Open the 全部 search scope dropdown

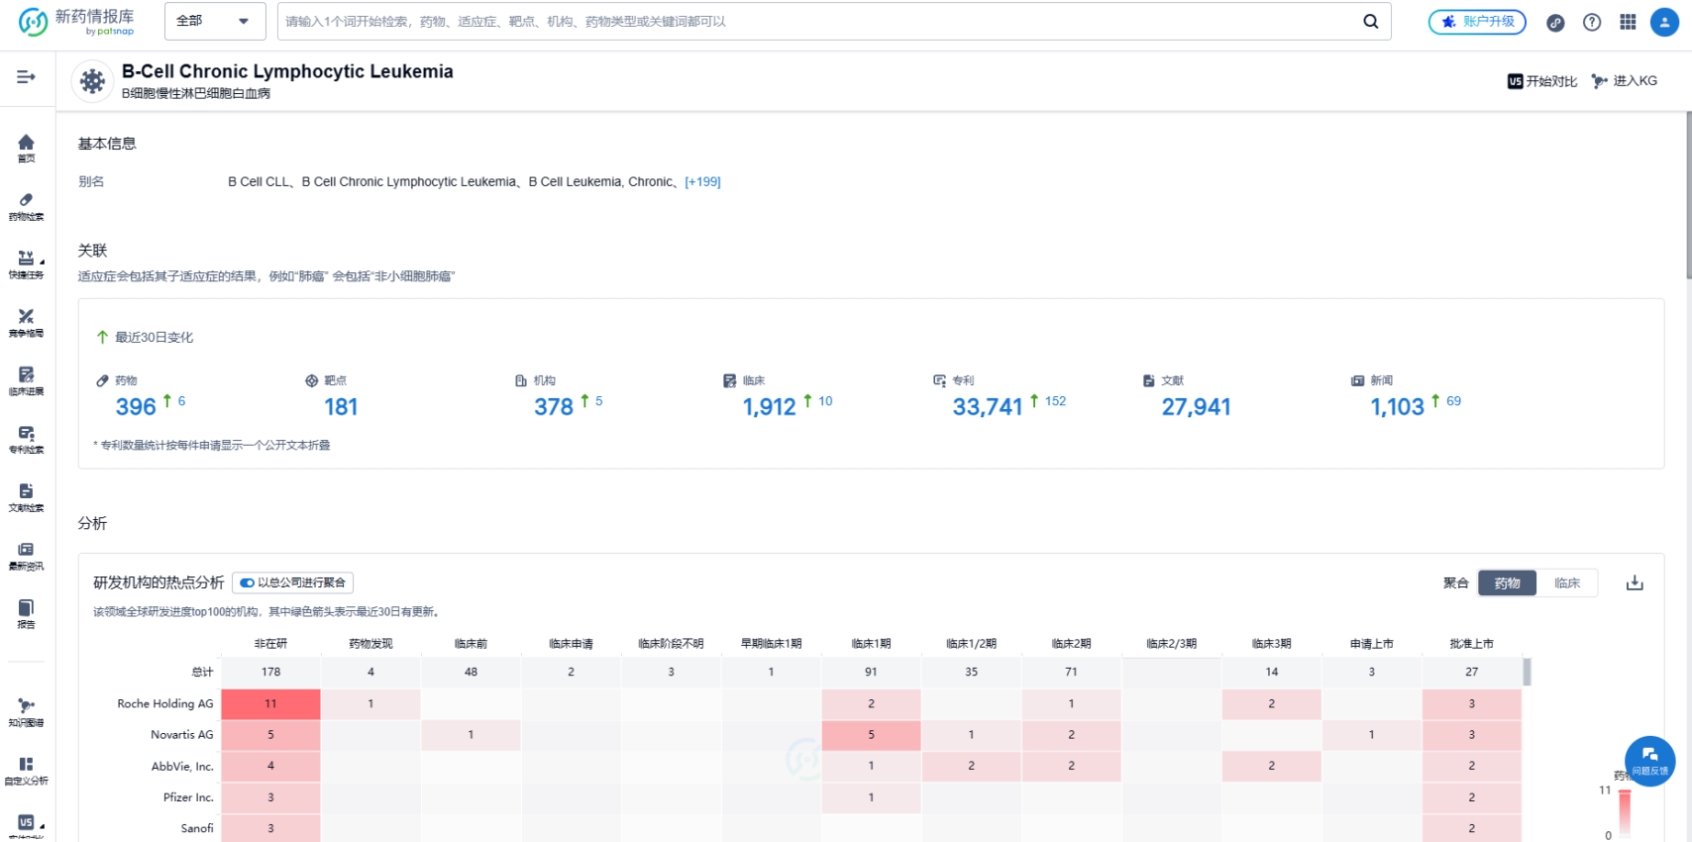[214, 21]
